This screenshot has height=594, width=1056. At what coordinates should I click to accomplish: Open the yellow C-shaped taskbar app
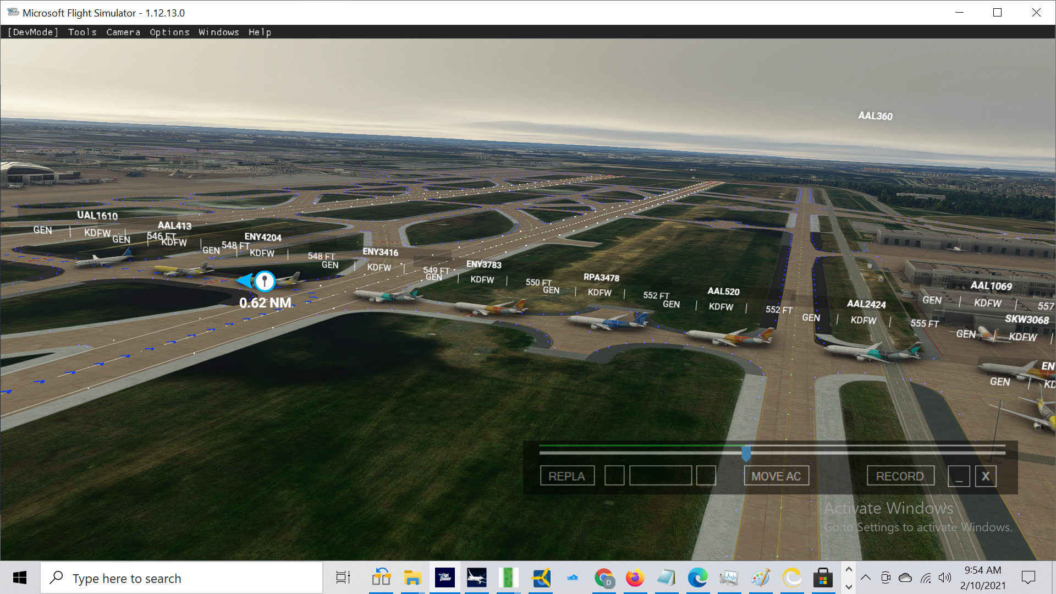tap(792, 577)
